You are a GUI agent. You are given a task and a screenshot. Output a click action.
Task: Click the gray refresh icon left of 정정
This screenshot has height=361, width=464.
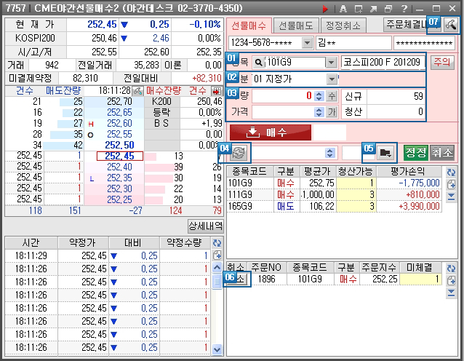pos(239,153)
